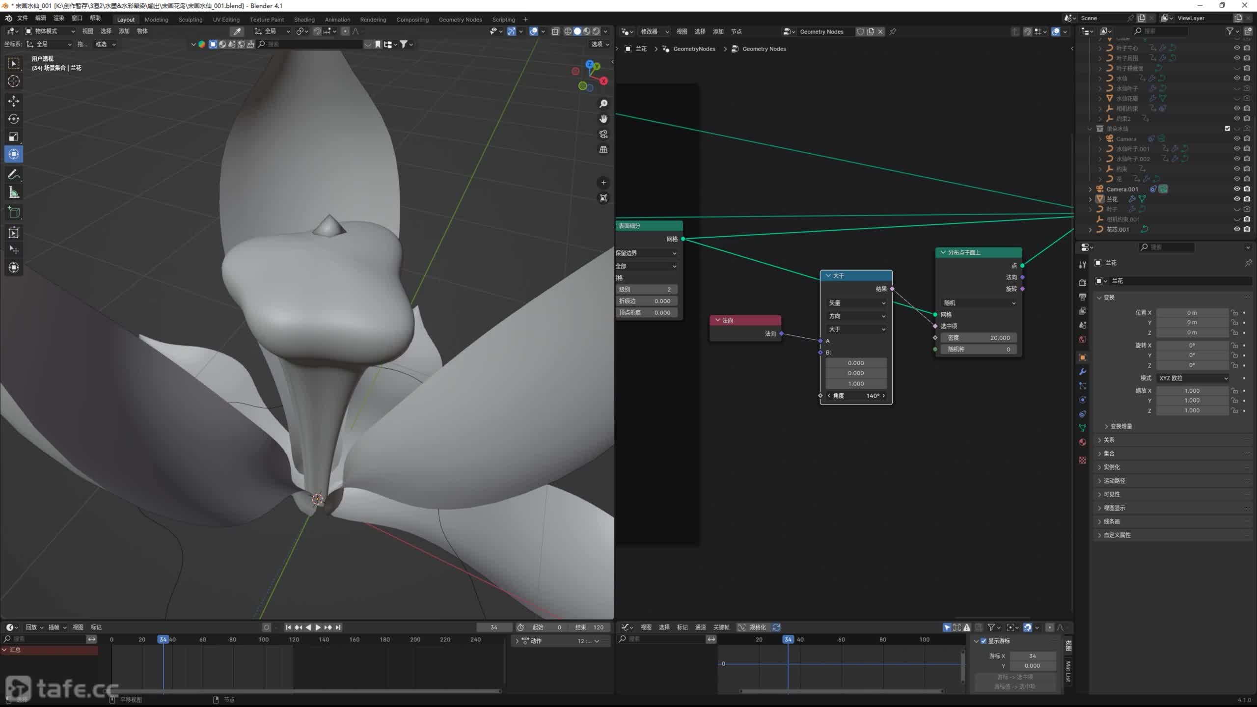Screen dimensions: 1257x707
Task: Pin the Geometry Nodes node tree
Action: 893,31
